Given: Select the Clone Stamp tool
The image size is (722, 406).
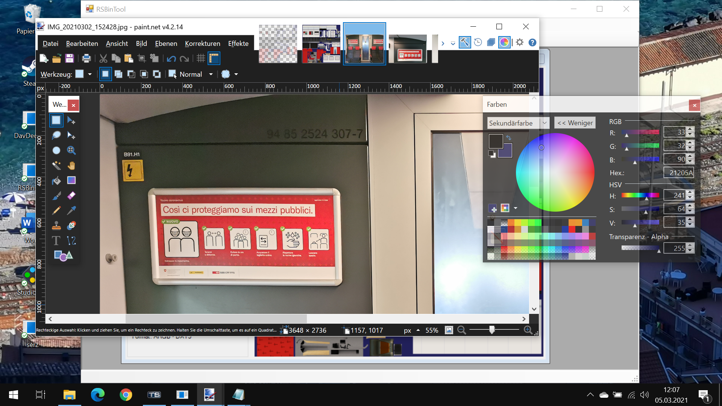Looking at the screenshot, I should pyautogui.click(x=56, y=226).
